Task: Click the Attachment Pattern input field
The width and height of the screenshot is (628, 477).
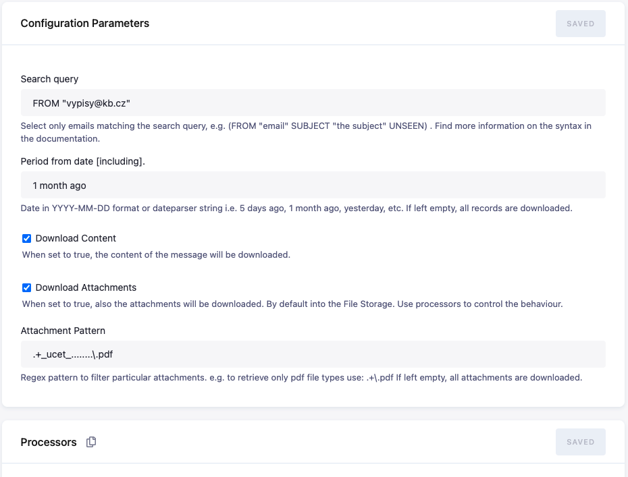Action: pyautogui.click(x=313, y=354)
